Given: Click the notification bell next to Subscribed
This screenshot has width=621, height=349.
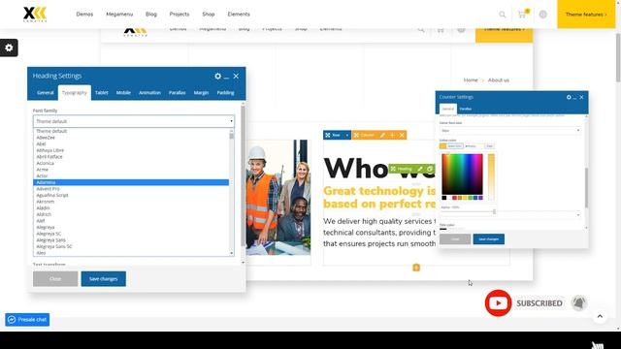Looking at the screenshot, I should click(579, 303).
